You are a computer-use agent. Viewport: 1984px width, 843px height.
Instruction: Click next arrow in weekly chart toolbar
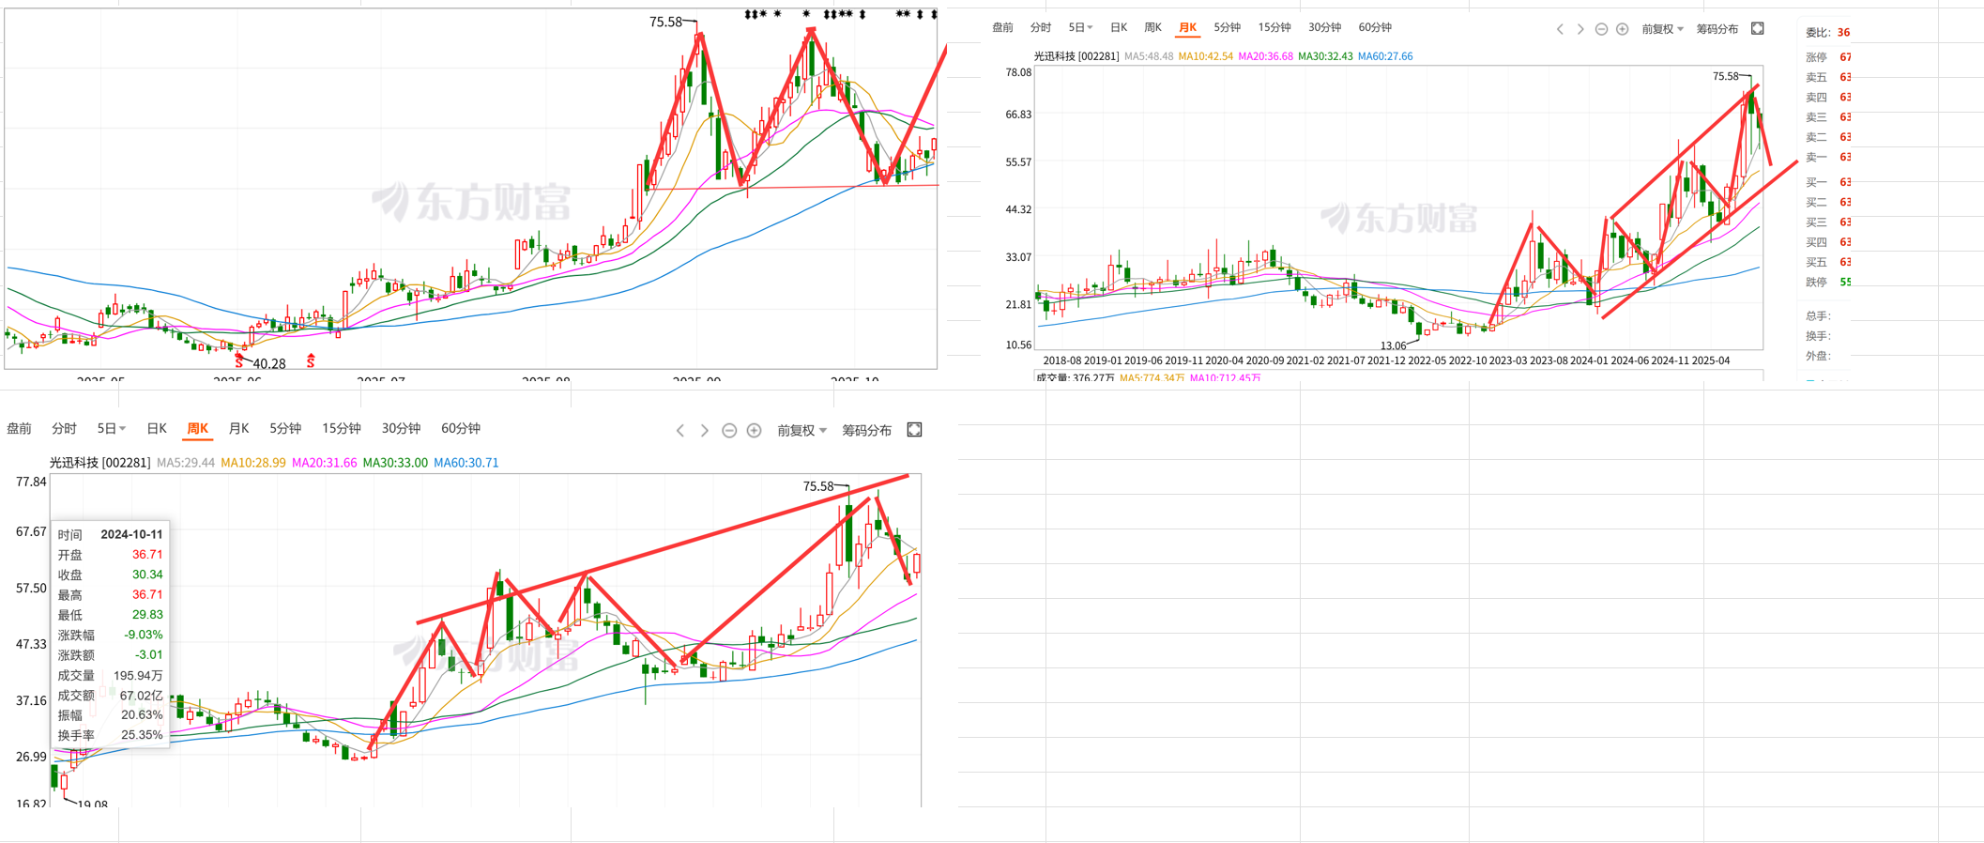705,430
